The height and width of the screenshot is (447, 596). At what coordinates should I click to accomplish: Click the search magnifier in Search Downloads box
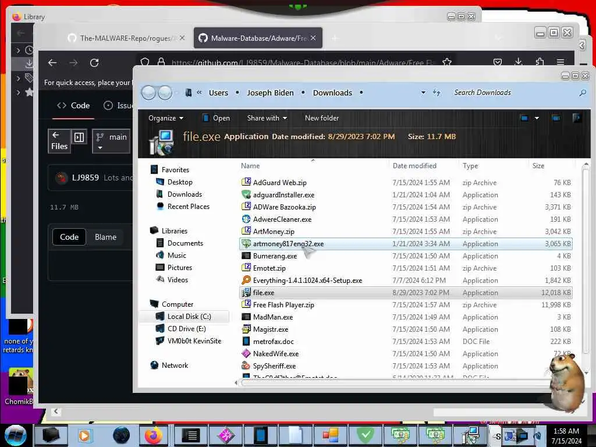click(x=583, y=93)
